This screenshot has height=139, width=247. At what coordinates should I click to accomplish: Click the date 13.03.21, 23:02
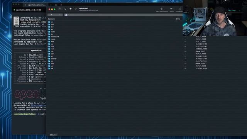click(201, 44)
